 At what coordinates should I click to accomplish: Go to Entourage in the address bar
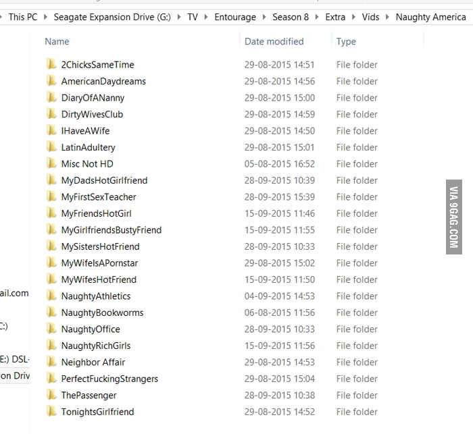[x=235, y=17]
